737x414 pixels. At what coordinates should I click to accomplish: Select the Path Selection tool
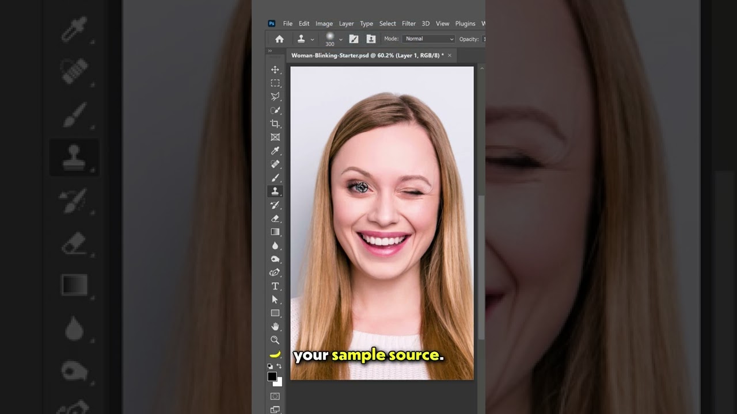pos(275,300)
